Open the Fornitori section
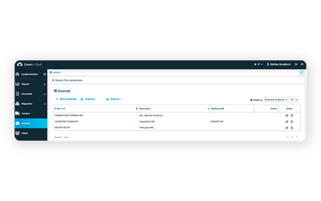This screenshot has height=201, width=321. 31,113
